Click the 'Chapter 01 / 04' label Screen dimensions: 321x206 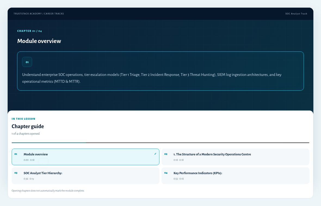29,31
